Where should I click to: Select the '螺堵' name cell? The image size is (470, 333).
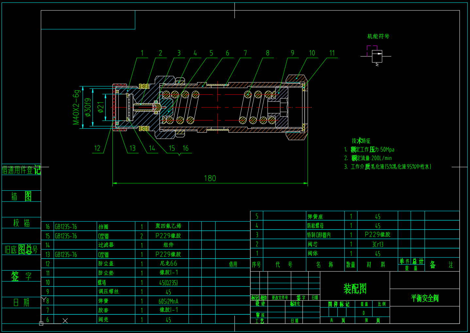102,282
